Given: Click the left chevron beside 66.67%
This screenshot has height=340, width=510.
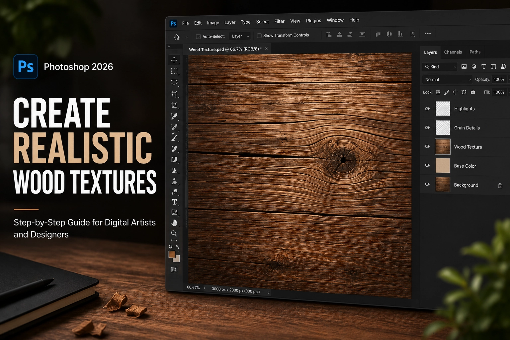Looking at the screenshot, I should [x=205, y=288].
